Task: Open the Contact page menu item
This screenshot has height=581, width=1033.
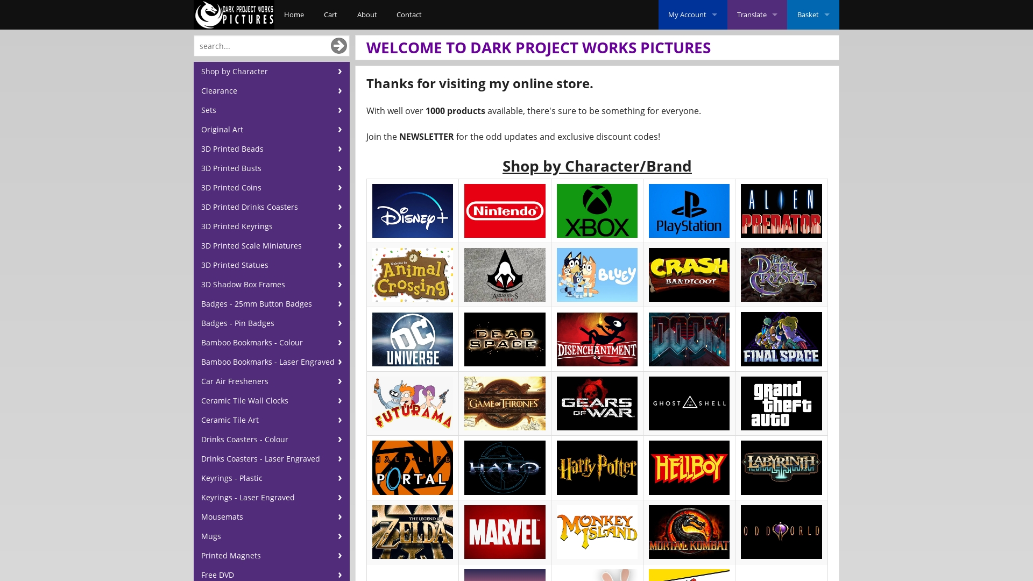Action: tap(409, 15)
